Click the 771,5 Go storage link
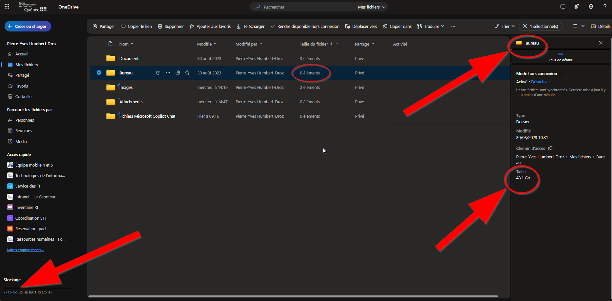Viewport: 612px width, 301px height. tap(10, 292)
